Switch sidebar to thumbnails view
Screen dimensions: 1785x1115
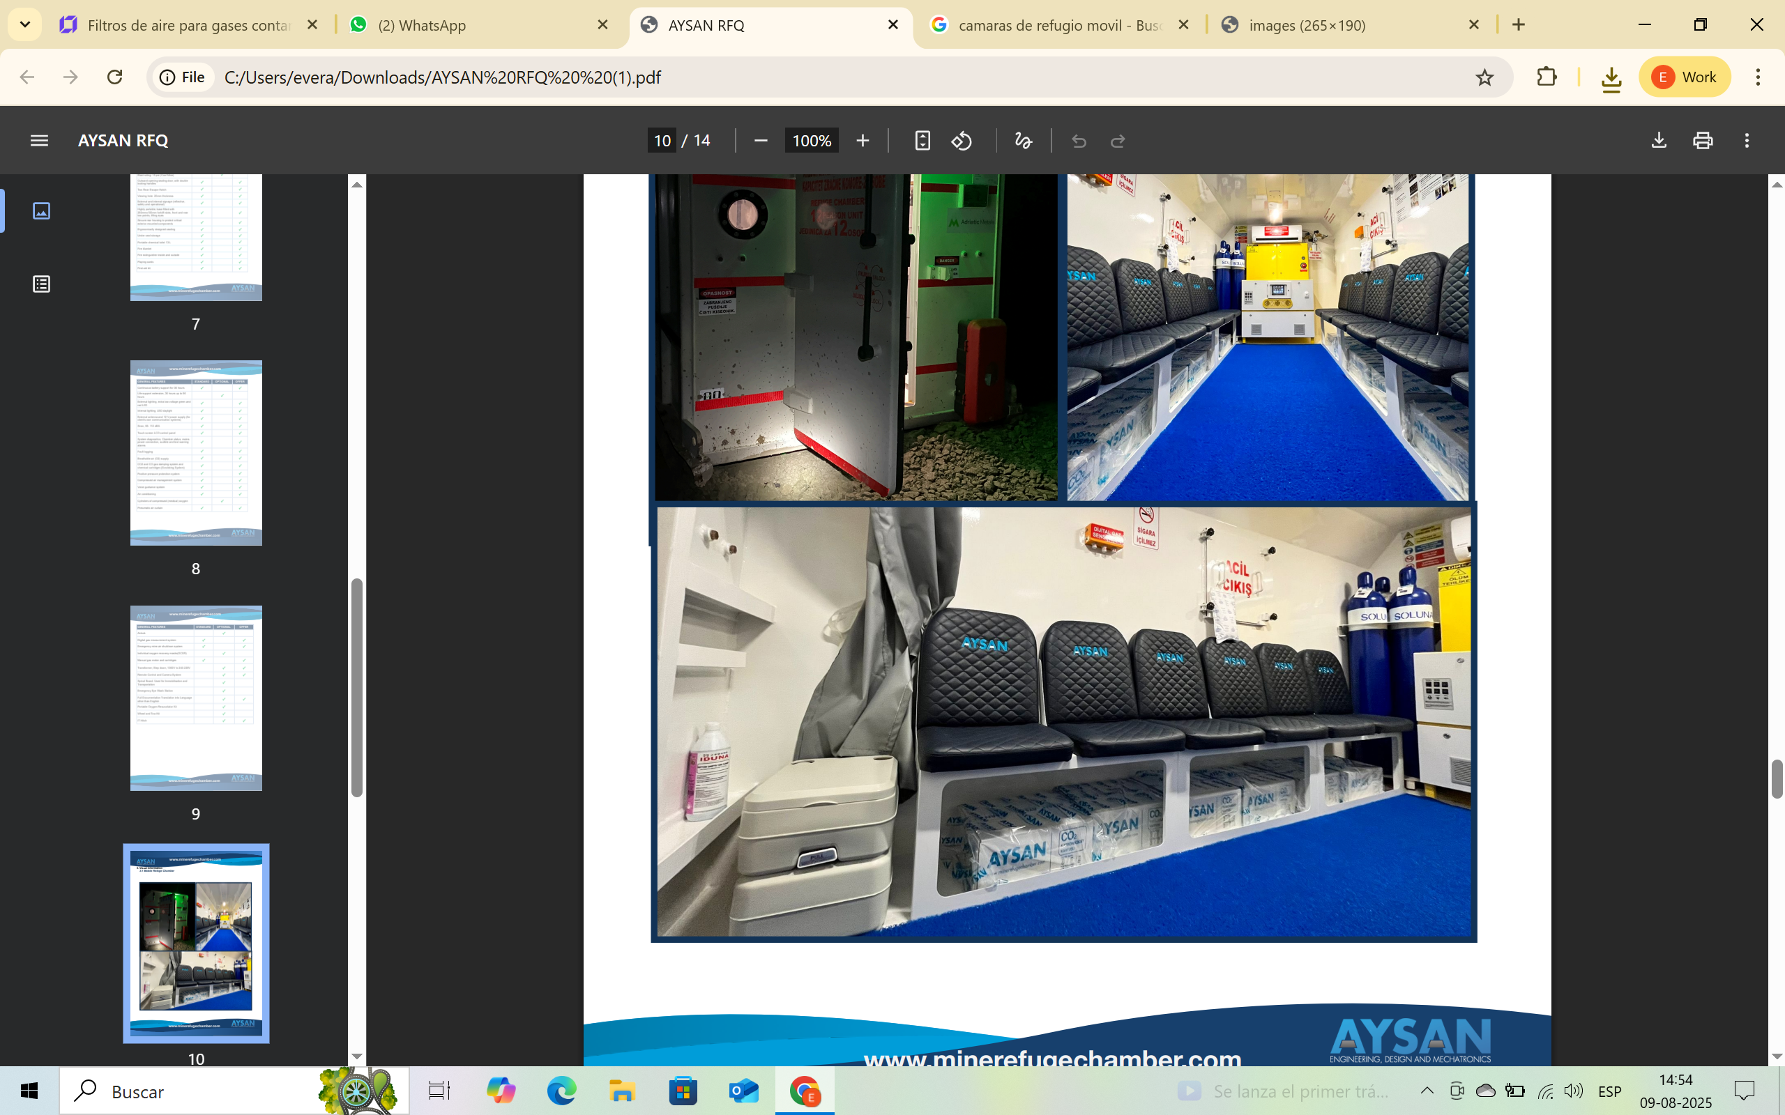click(41, 211)
